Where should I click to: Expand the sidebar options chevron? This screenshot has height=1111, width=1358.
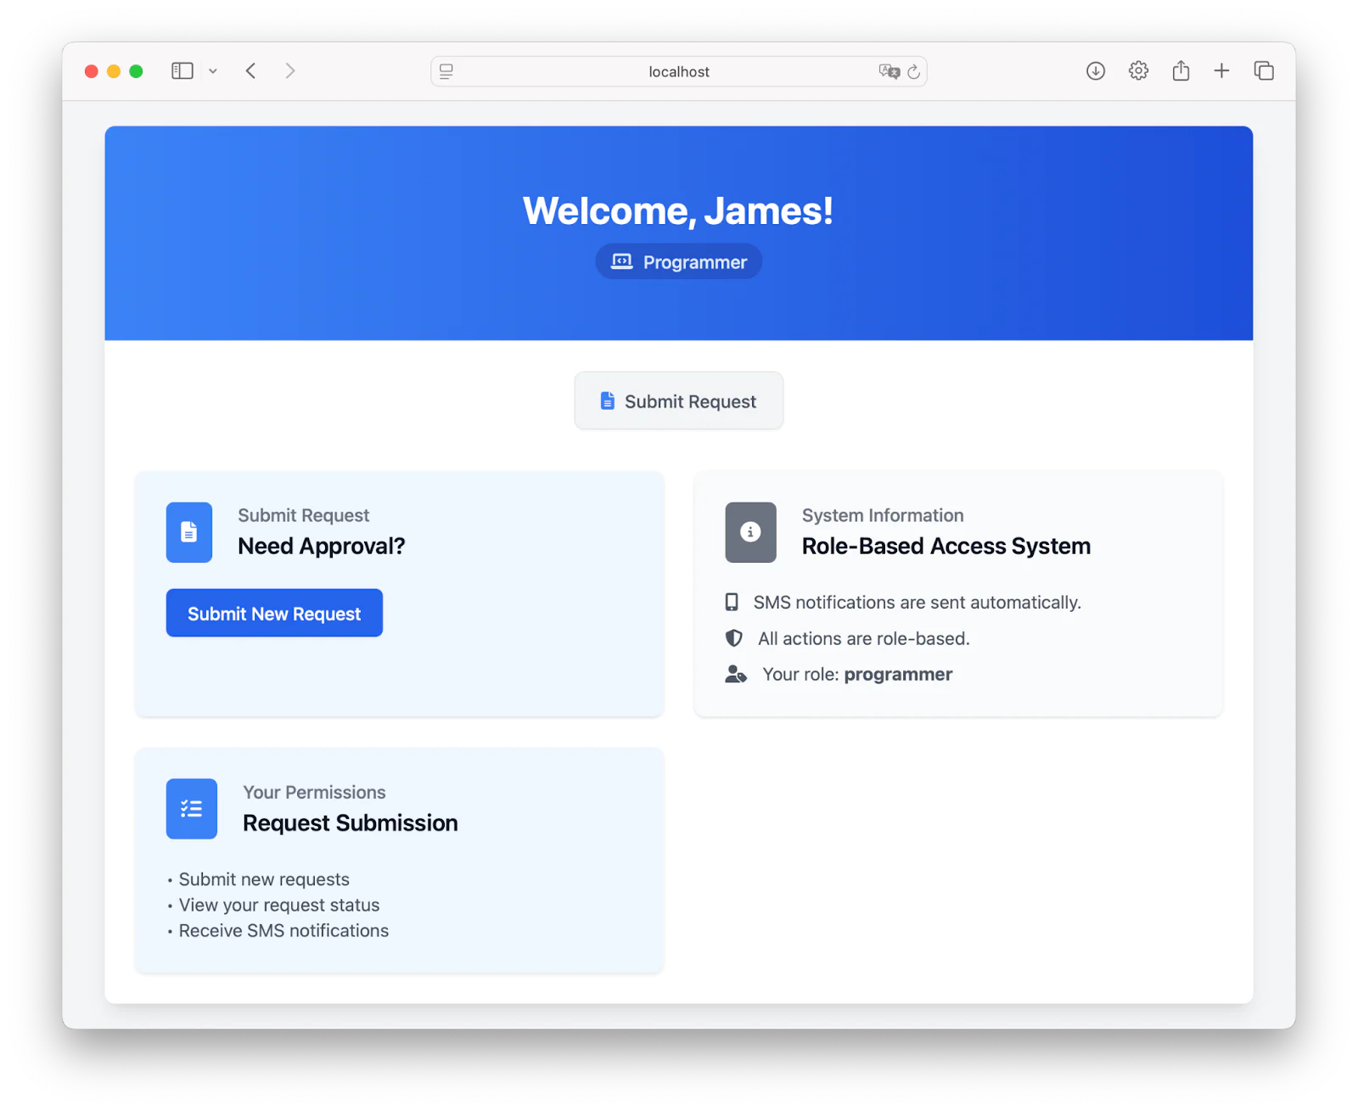tap(213, 70)
